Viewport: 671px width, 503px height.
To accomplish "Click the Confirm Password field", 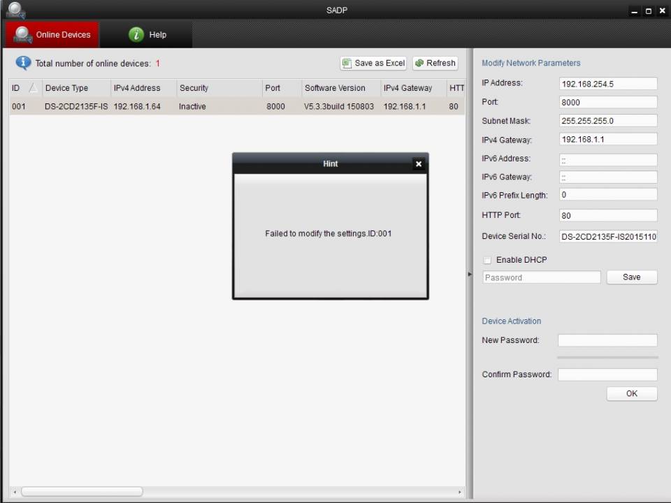I will [x=607, y=374].
